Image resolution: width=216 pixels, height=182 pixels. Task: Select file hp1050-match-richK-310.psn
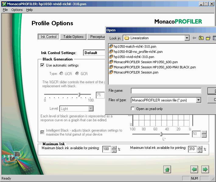(135, 46)
